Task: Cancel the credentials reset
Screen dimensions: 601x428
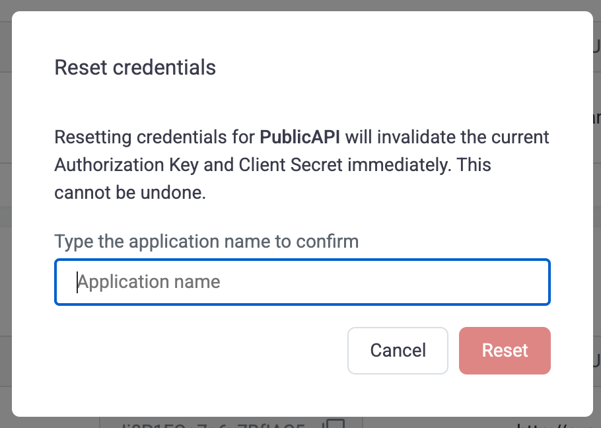Action: [398, 351]
